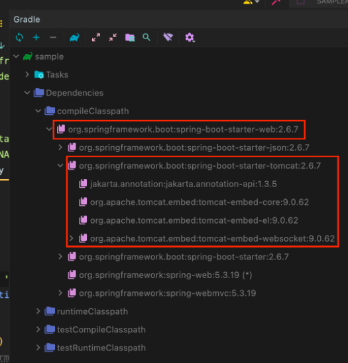This screenshot has height=363, width=348.
Task: Open the dependency analyzer search icon
Action: click(146, 37)
